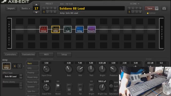Image resolution: width=171 pixels, height=96 pixels.
Task: Switch to scene 2 in SCENE grid
Action: (133, 12)
